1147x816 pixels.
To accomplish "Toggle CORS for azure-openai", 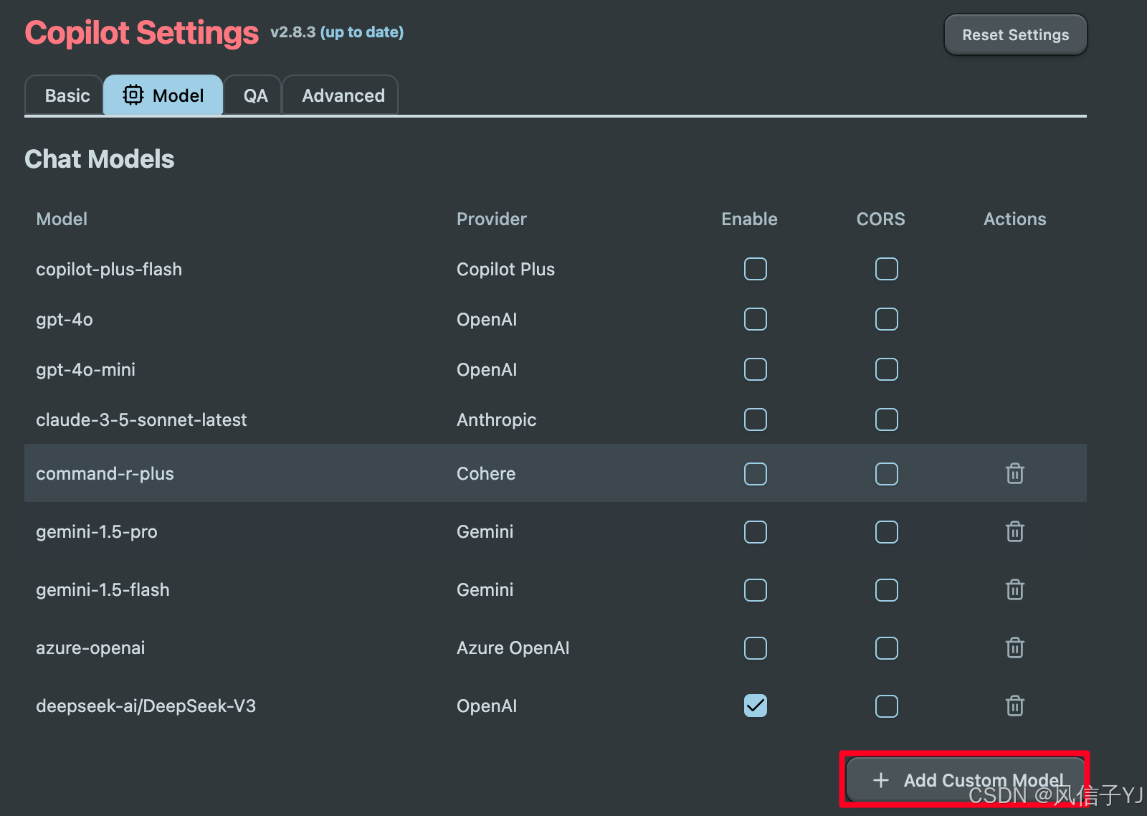I will coord(887,648).
